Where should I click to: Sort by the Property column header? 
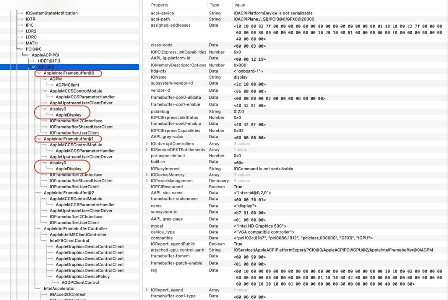(160, 5)
